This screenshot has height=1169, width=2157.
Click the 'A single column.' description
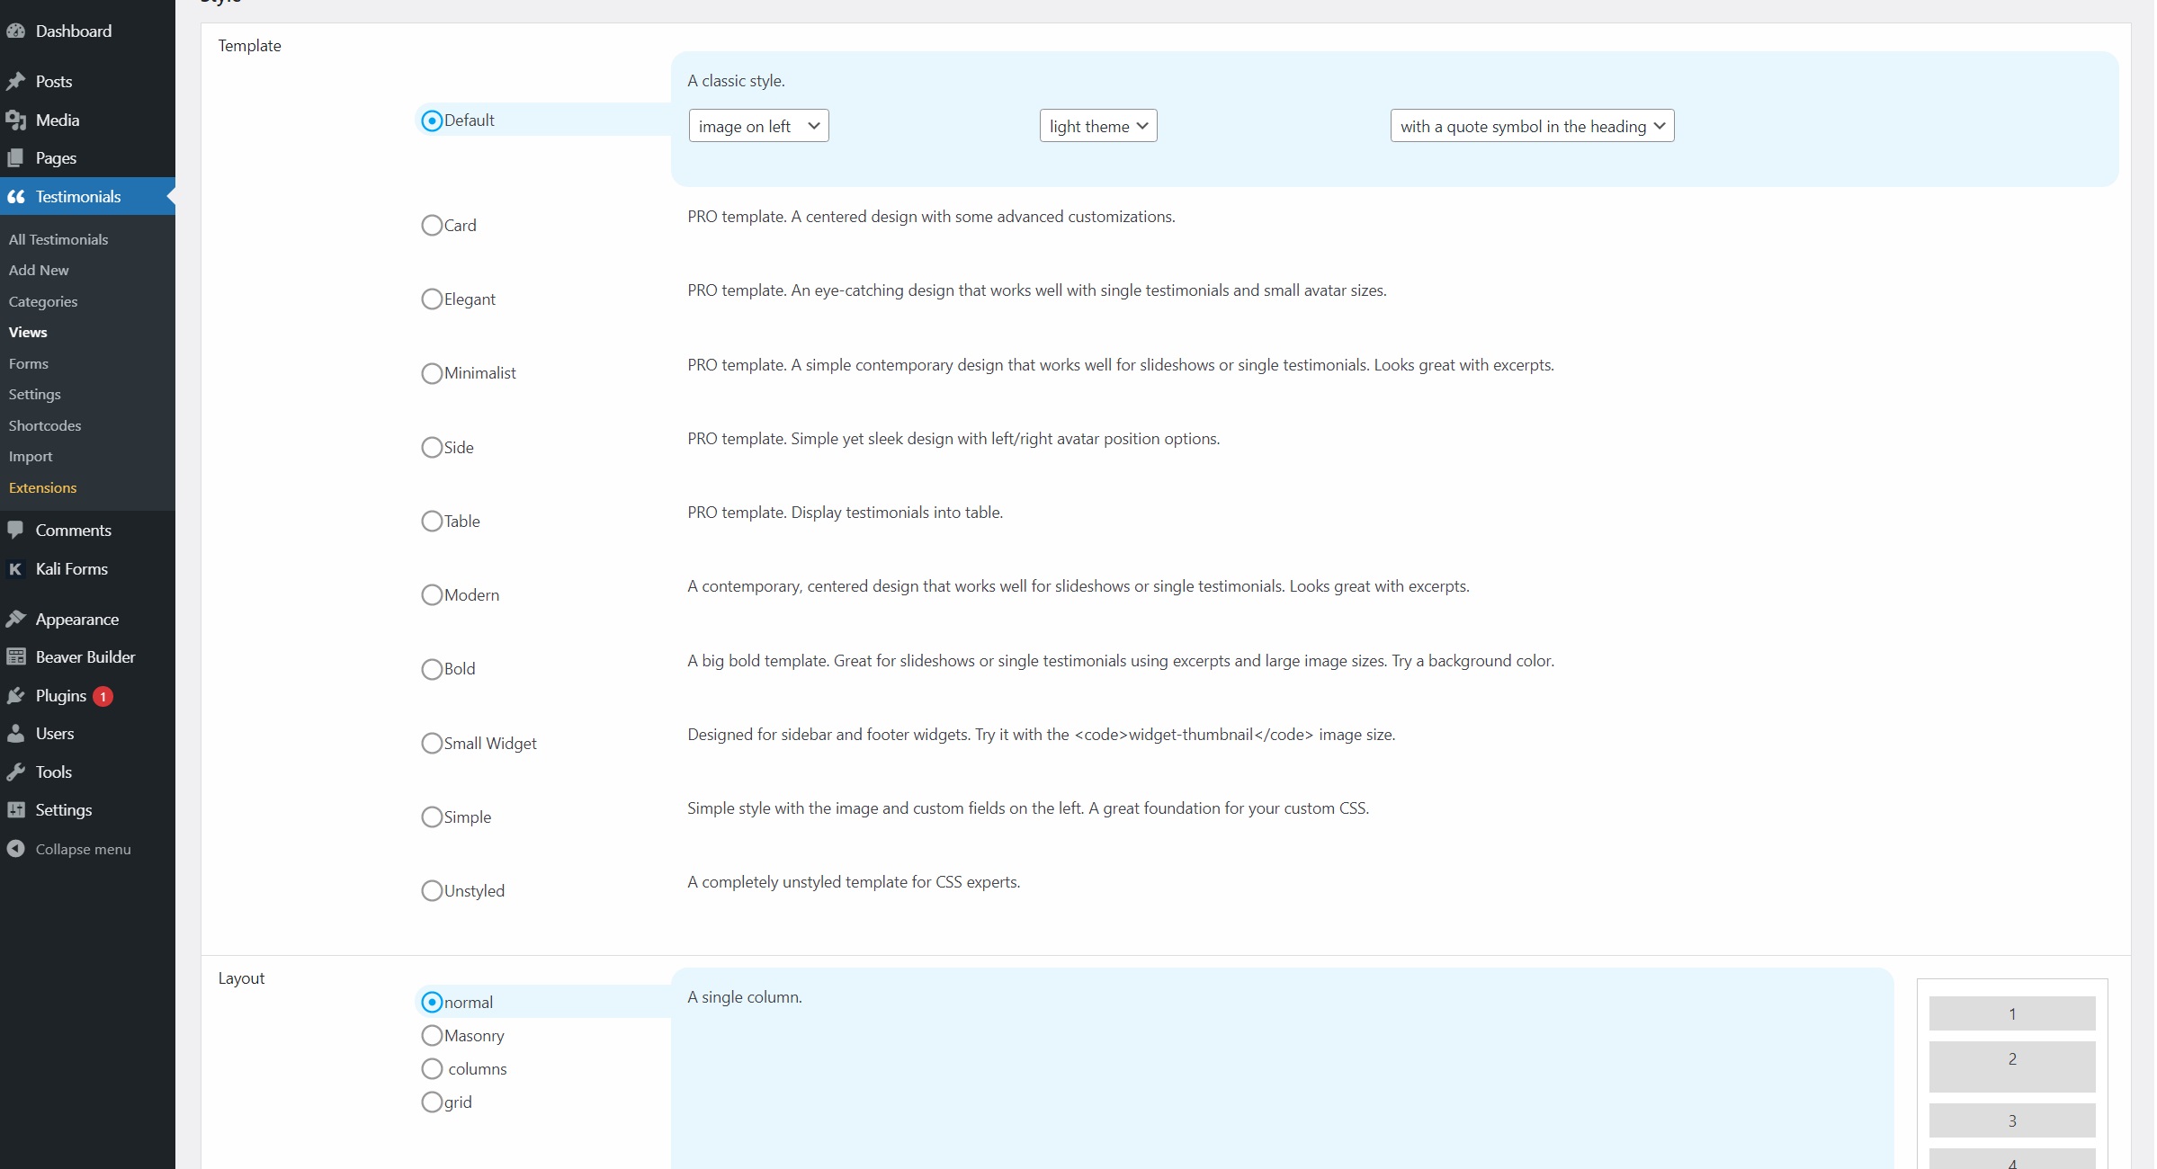coord(745,997)
